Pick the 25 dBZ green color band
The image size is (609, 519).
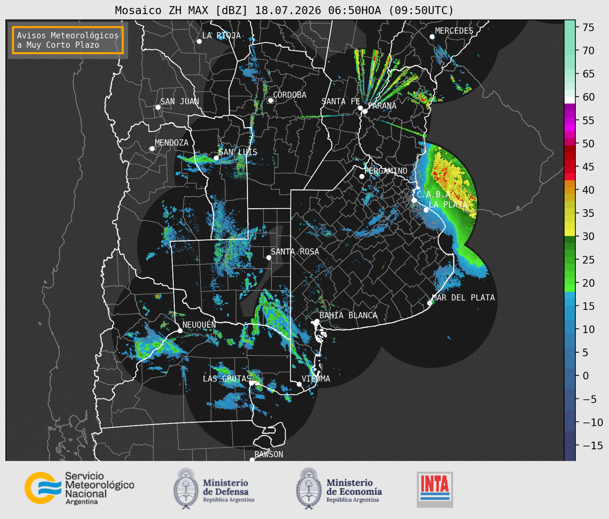tap(570, 260)
